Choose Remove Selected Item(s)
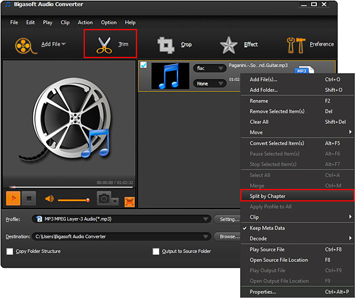This screenshot has height=298, width=356. pyautogui.click(x=298, y=111)
